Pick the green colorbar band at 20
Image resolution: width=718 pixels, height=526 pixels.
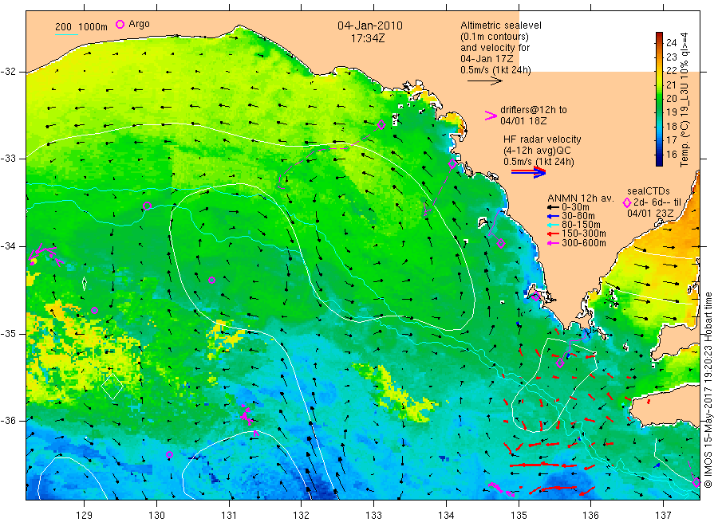point(659,98)
